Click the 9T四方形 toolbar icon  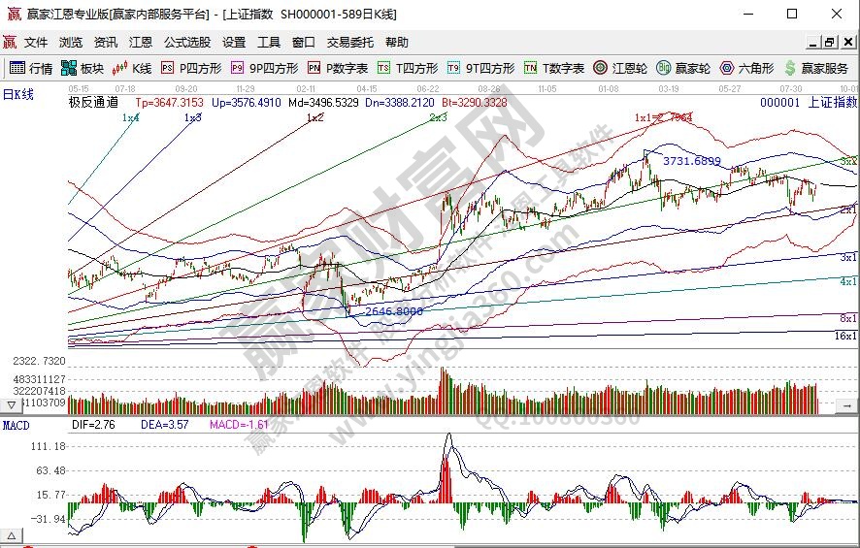click(x=480, y=68)
